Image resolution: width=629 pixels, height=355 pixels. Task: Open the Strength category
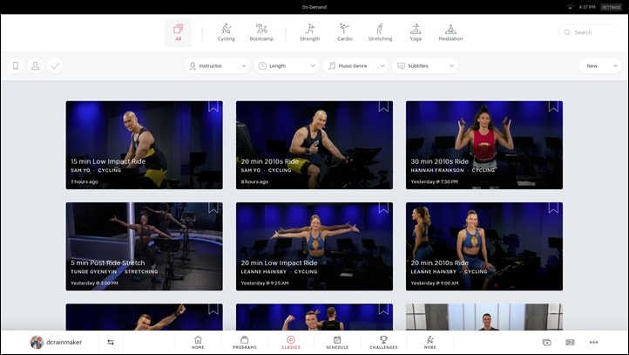pos(309,32)
